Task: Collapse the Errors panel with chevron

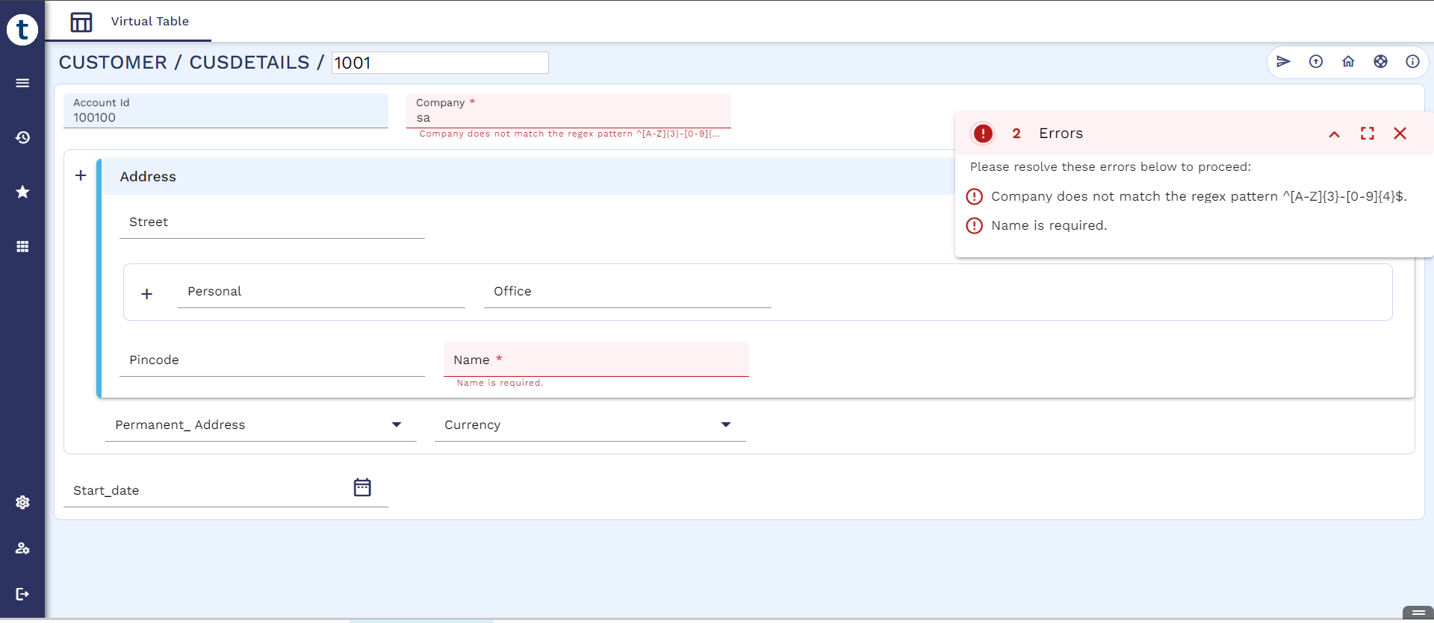Action: (x=1334, y=134)
